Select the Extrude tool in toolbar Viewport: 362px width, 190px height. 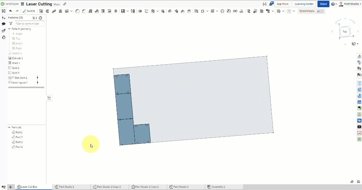click(41, 11)
